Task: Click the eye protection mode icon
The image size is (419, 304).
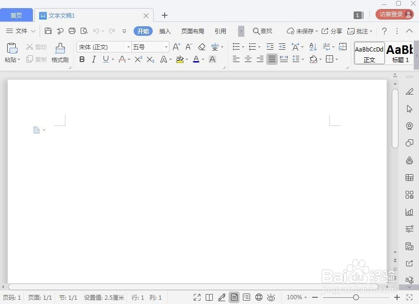Action: pos(271,297)
